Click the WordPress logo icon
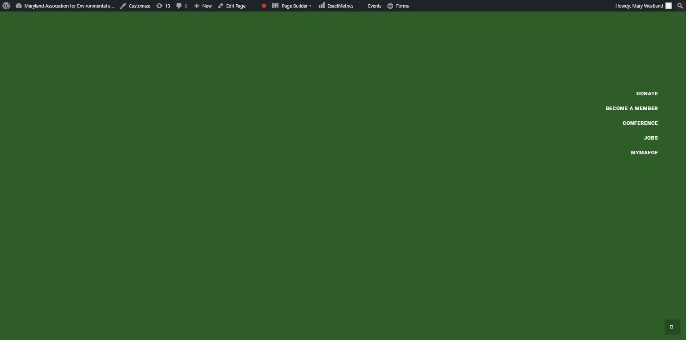 coord(6,6)
